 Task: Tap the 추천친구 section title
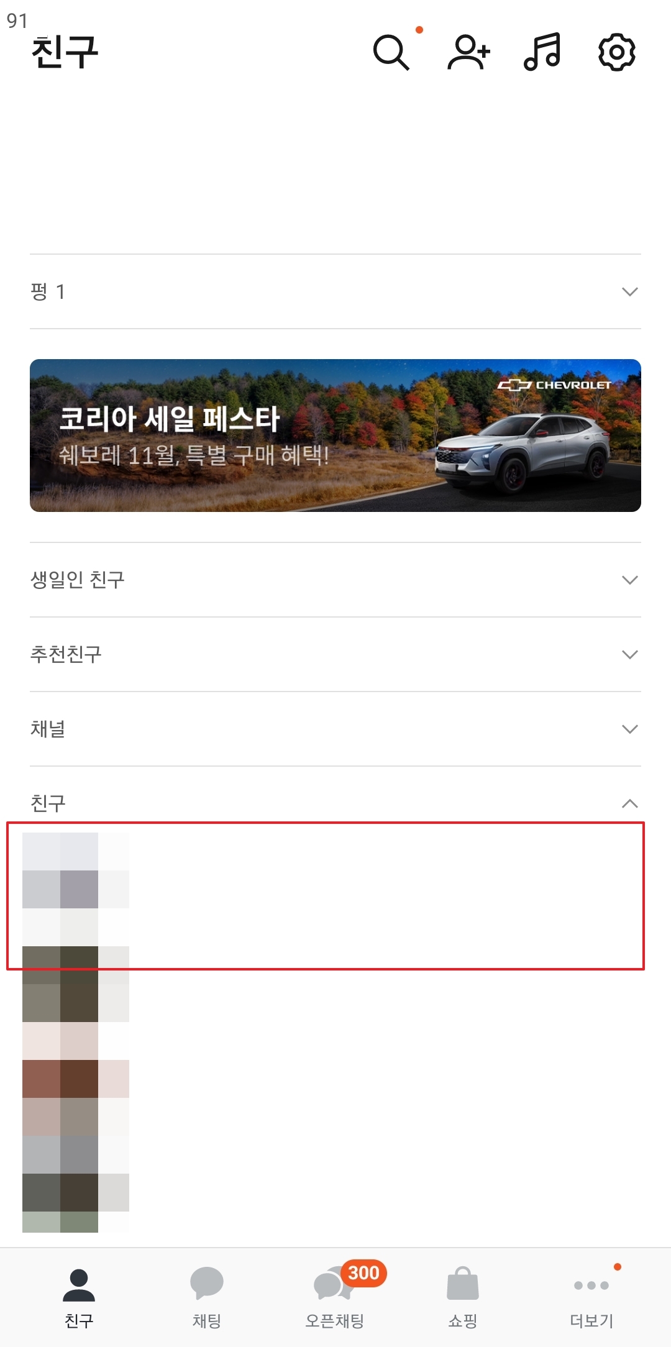click(66, 654)
